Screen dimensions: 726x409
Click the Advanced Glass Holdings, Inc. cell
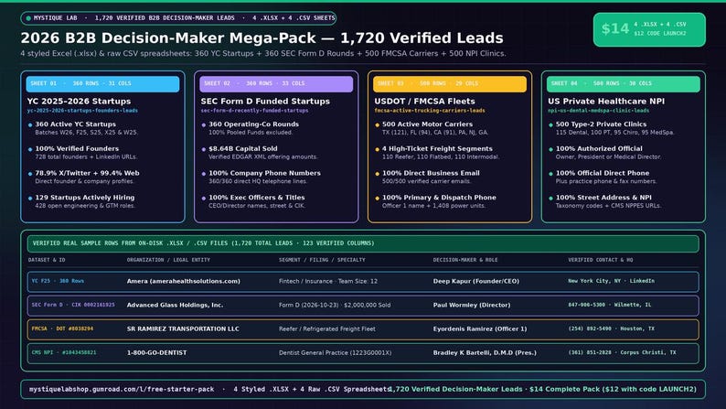tap(175, 306)
